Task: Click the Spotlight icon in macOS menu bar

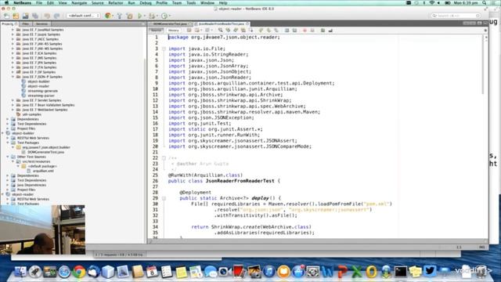Action: coord(485,3)
